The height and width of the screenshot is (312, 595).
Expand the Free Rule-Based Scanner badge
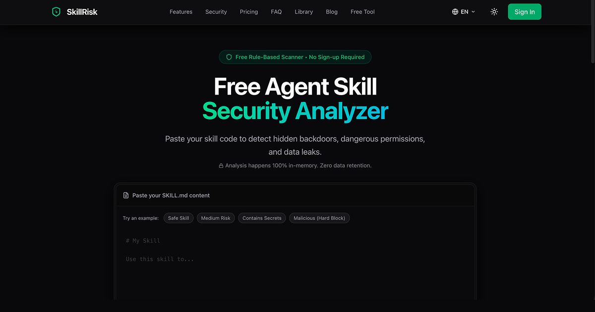tap(295, 57)
